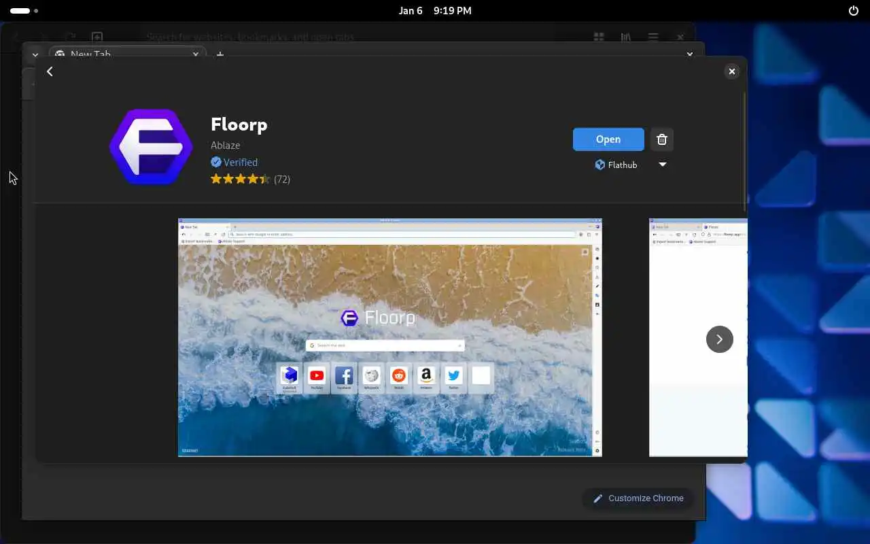The image size is (870, 544).
Task: Expand the Flathub source dropdown
Action: pos(663,165)
